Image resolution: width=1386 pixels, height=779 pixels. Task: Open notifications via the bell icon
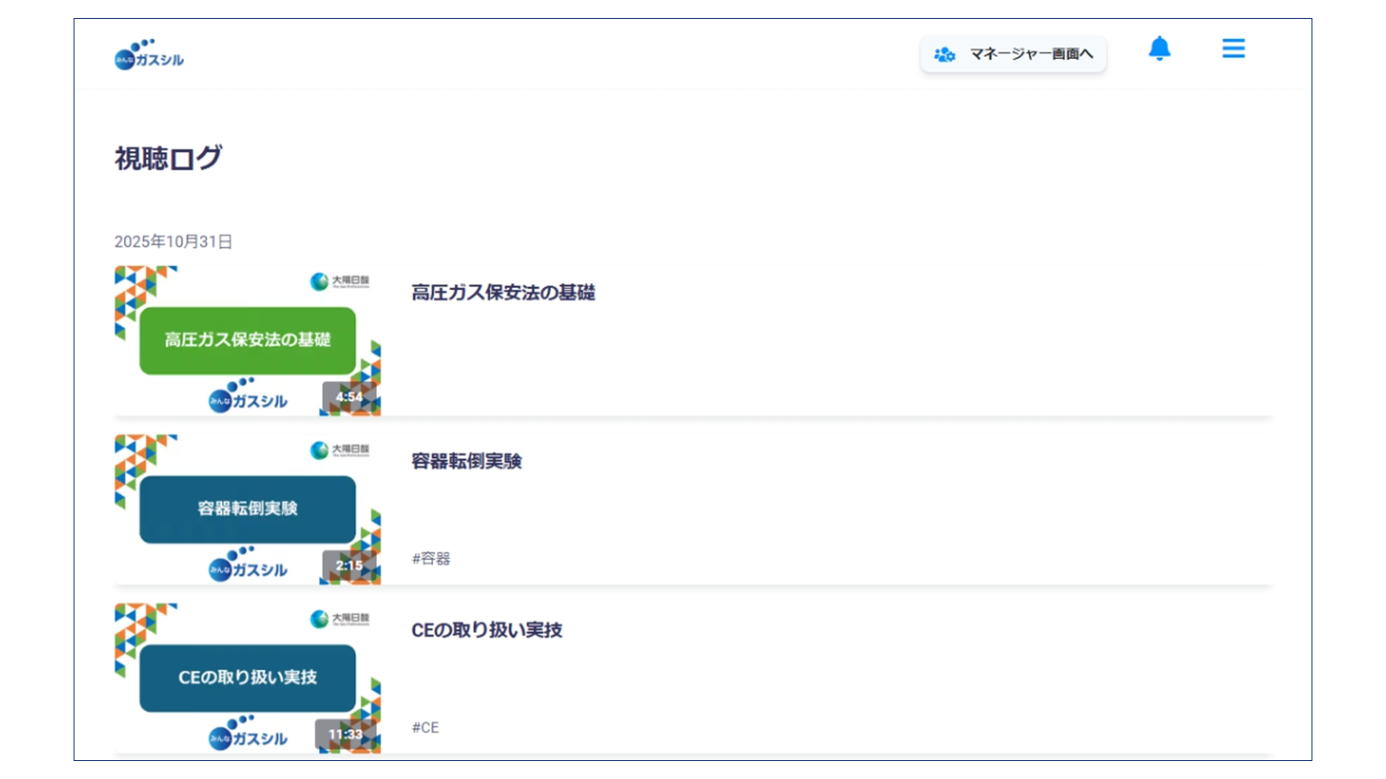(1160, 49)
